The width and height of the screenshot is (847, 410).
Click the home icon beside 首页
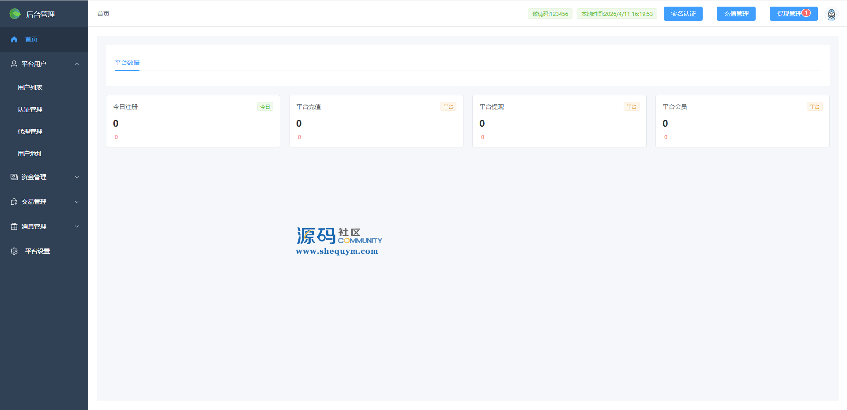14,39
